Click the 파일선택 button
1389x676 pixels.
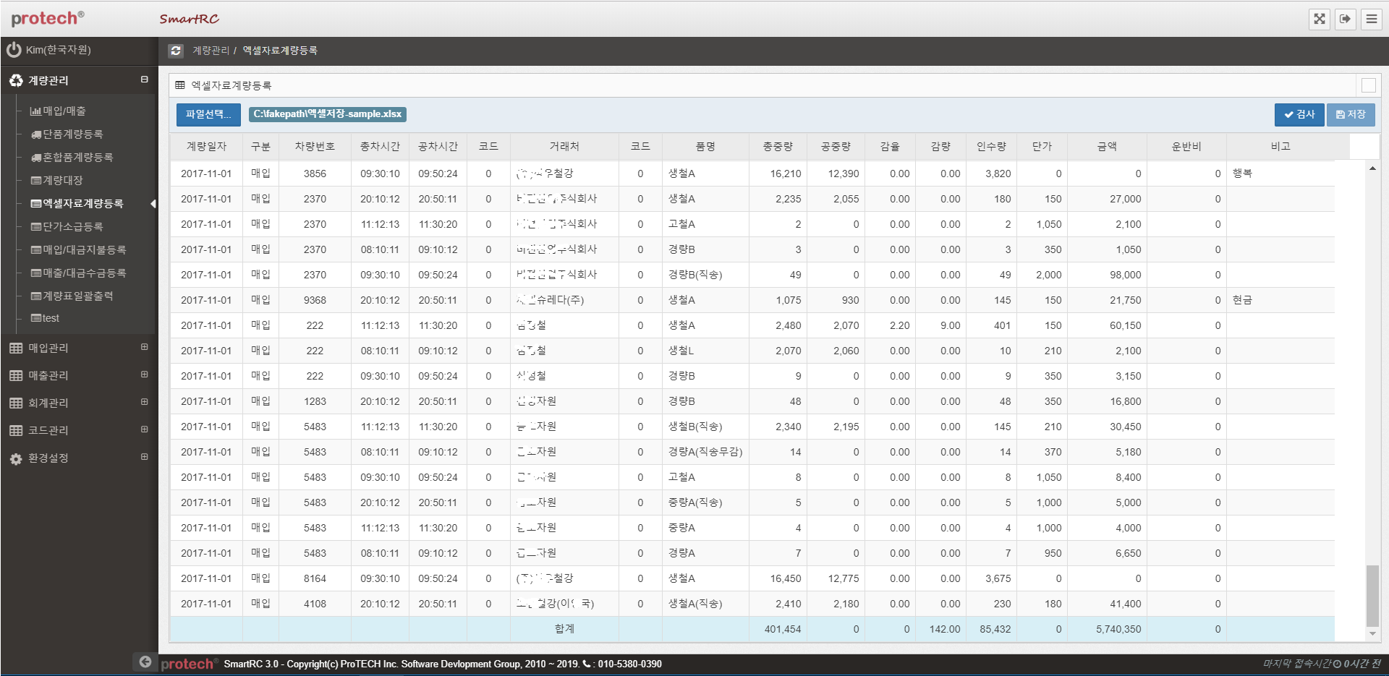208,114
